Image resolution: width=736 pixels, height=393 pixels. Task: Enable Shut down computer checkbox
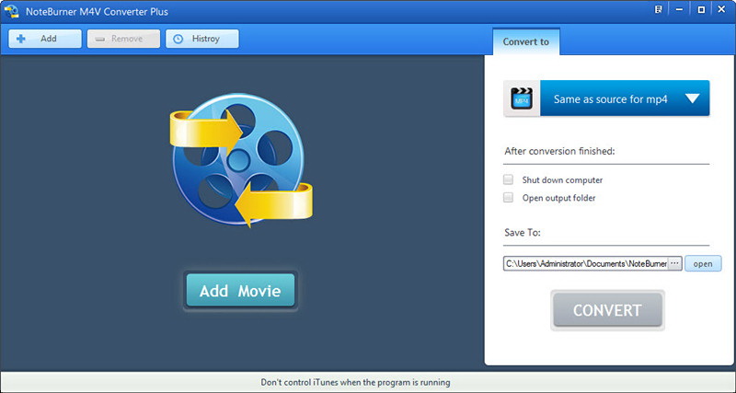[509, 179]
